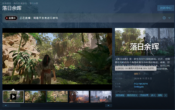Image resolution: width=175 pixels, height=110 pixels.
Task: Open the broadcast settings gear icon
Action: point(164,18)
